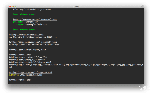The image size is (152, 95).
Task: Click the yellow 'overwrite .tmp/styles/main.css' line
Action: (x=26, y=75)
